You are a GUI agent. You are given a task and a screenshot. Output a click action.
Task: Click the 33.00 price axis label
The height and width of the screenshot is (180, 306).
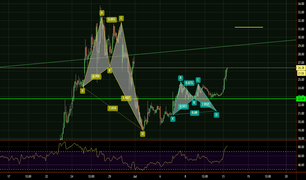click(301, 12)
